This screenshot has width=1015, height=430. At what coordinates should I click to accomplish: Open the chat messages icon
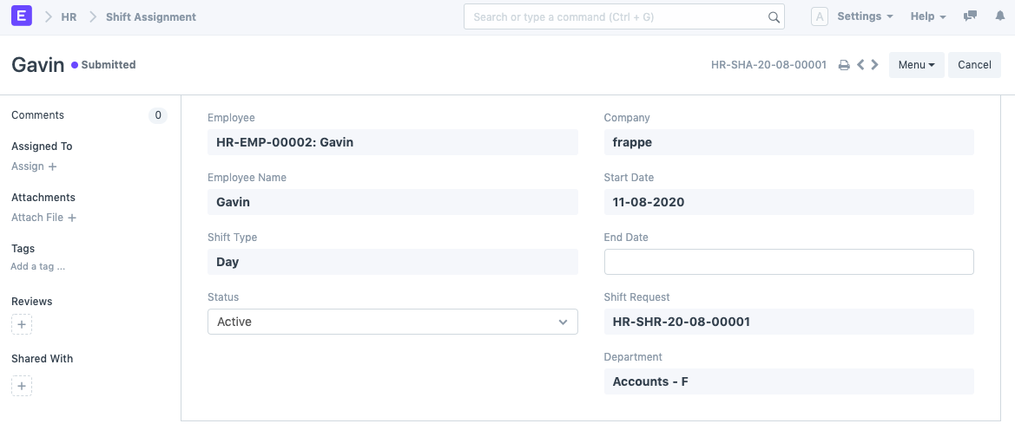pyautogui.click(x=970, y=16)
